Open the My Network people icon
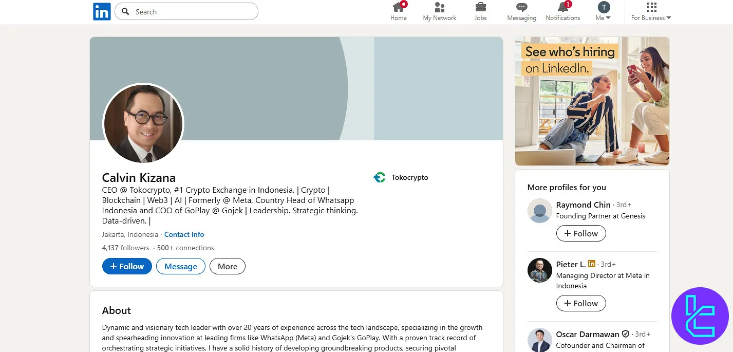 pos(440,7)
